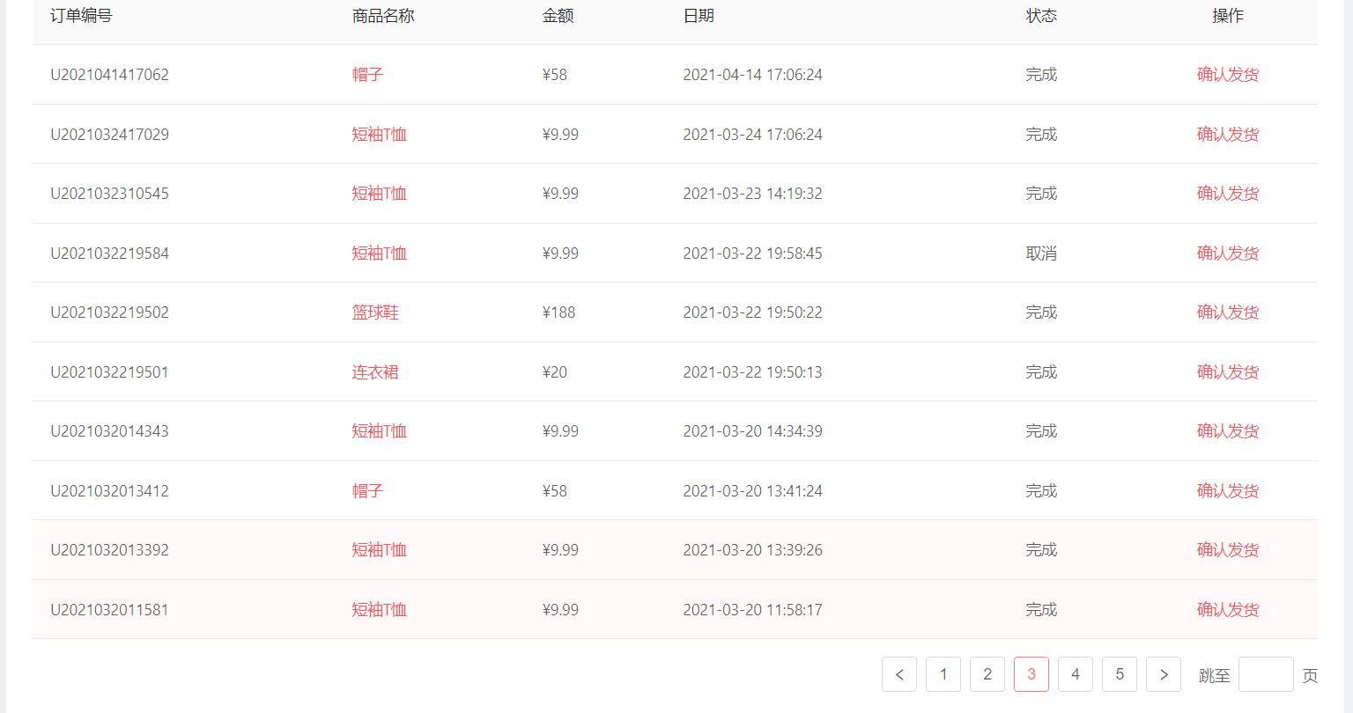The width and height of the screenshot is (1353, 713).
Task: Switch to page 4 of order list
Action: 1076,674
